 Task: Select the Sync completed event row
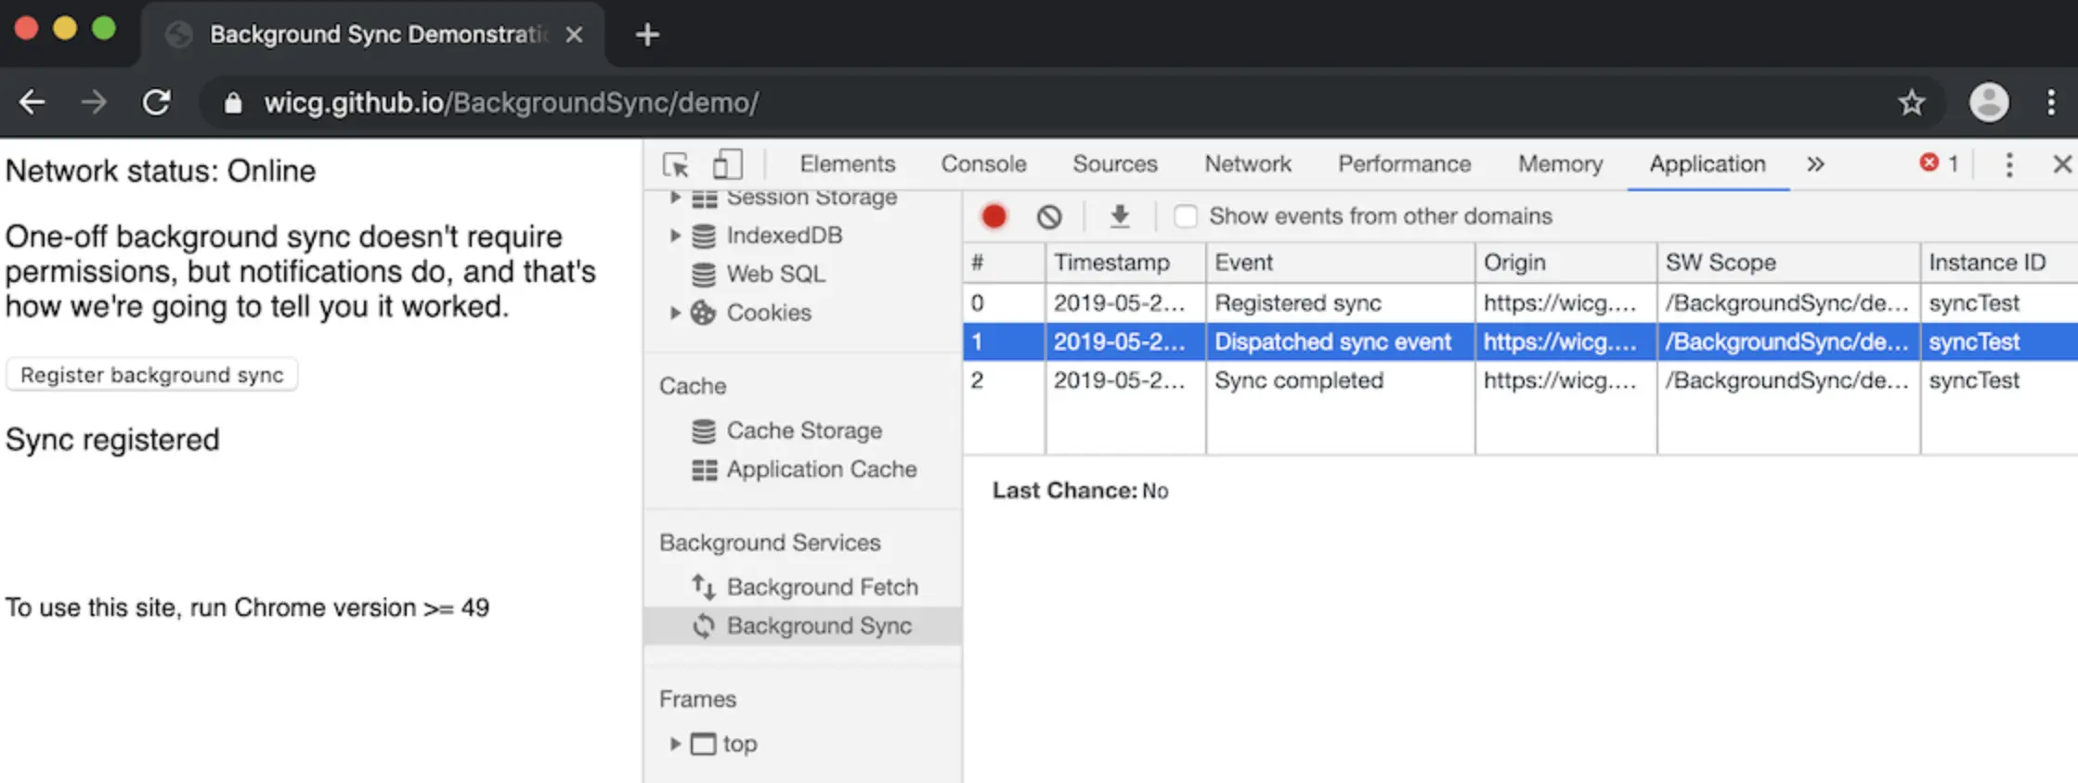(1298, 380)
